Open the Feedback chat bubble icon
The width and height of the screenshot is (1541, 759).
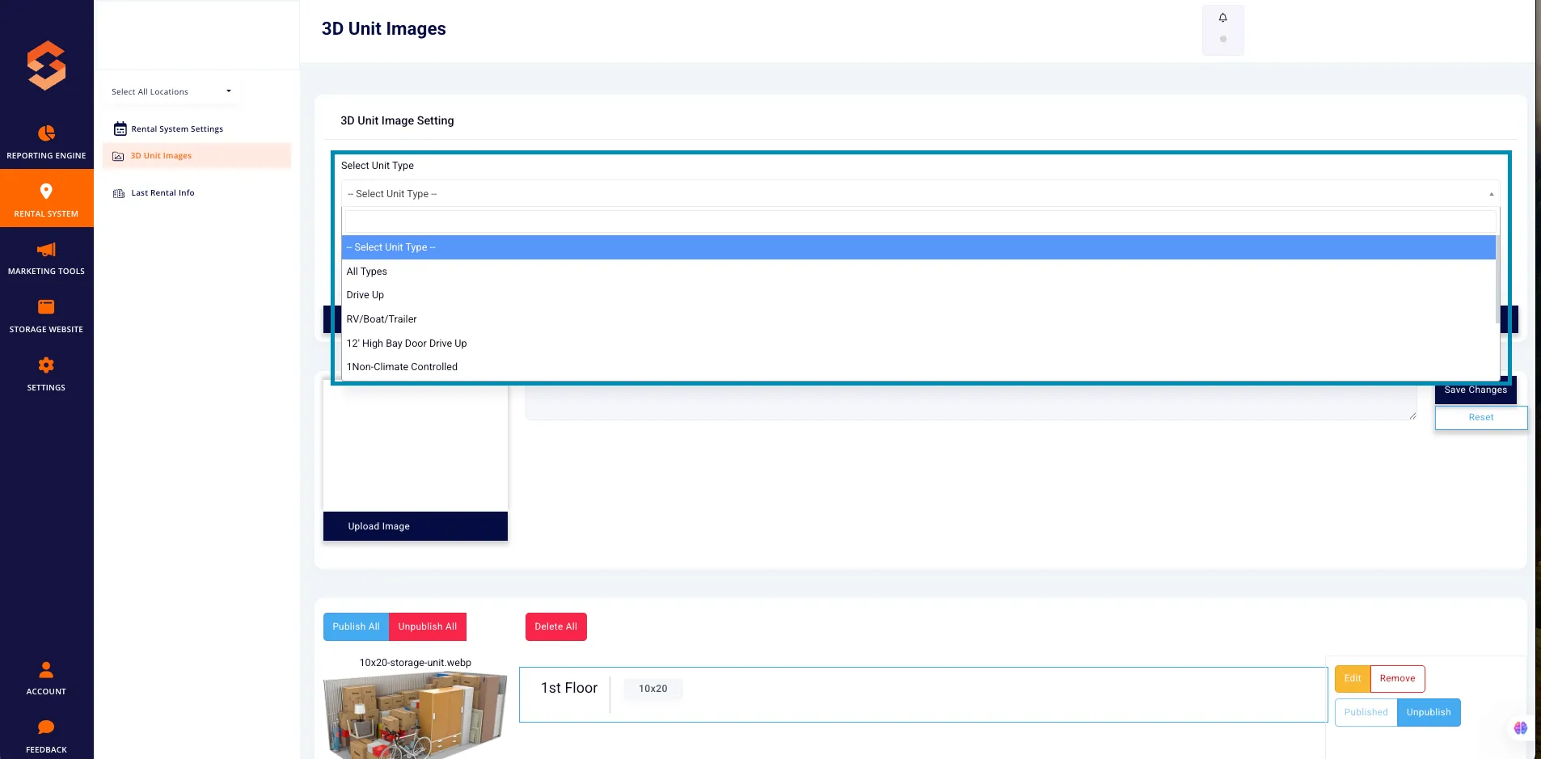pos(46,727)
